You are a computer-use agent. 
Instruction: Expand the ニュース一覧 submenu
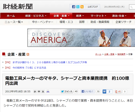click(13, 22)
